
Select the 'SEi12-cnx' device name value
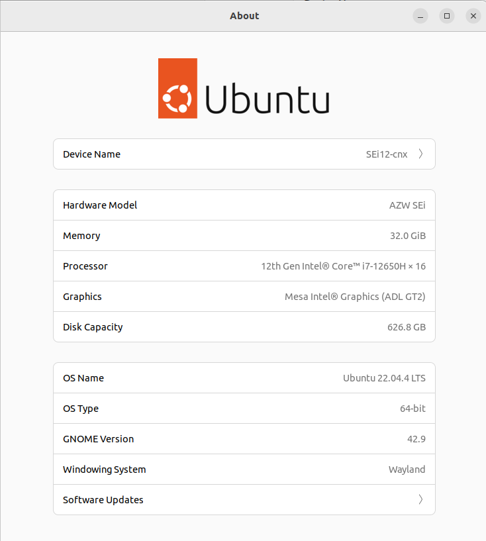[x=387, y=154]
